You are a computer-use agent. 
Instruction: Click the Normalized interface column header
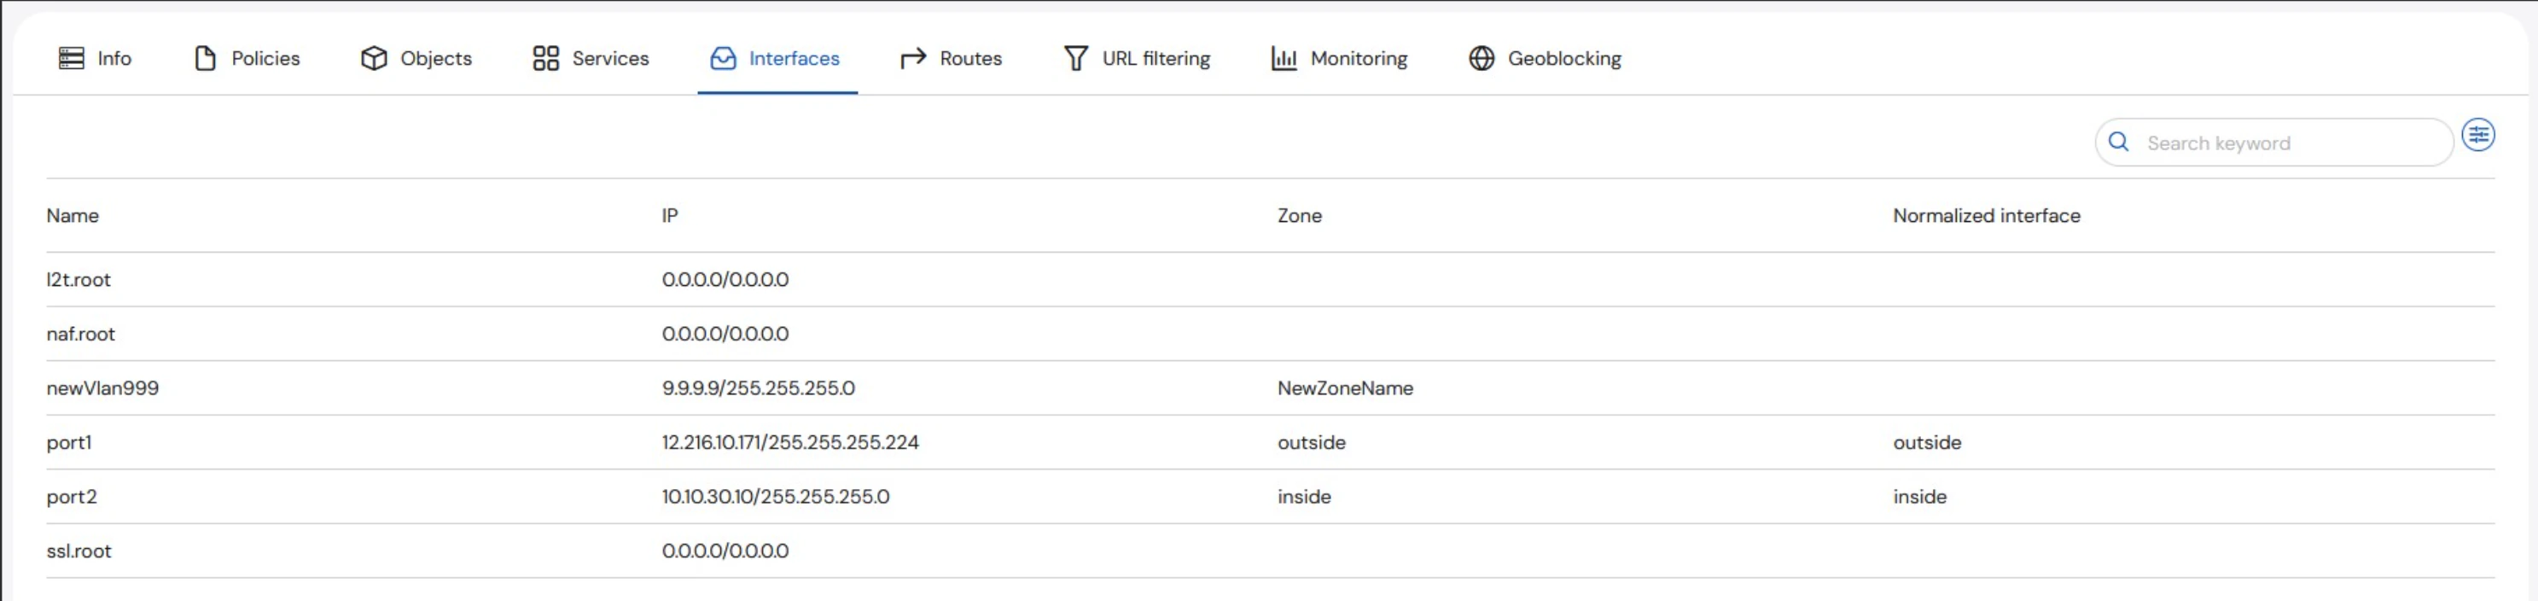(x=1985, y=216)
